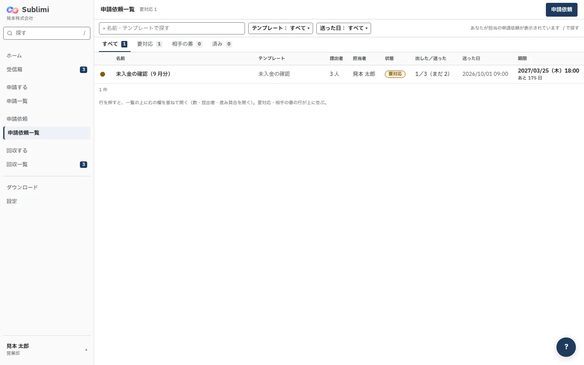Click the 未入金の確認 template cell
584x365 pixels.
tap(274, 74)
